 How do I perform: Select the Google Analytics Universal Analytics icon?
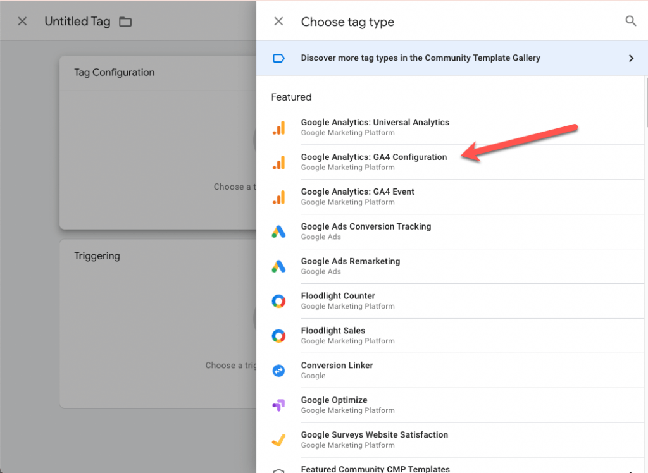point(279,126)
